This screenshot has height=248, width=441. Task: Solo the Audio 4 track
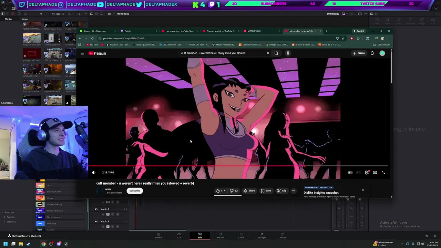pos(113,227)
